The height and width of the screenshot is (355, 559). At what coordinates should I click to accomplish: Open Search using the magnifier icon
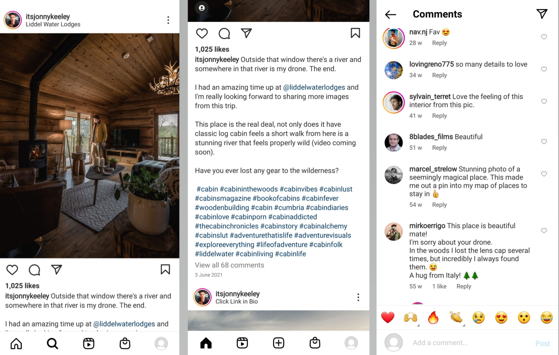[x=52, y=343]
